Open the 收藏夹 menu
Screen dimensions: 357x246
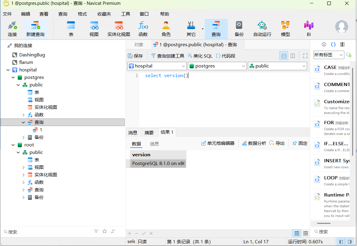(104, 14)
